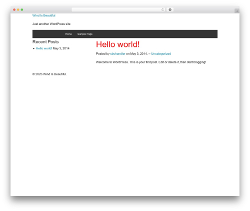The image size is (250, 211).
Task: Open the sbchandler author link
Action: coord(118,54)
